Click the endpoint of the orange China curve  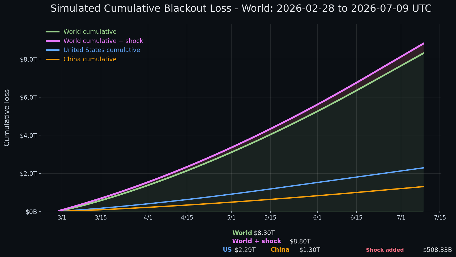(x=423, y=187)
